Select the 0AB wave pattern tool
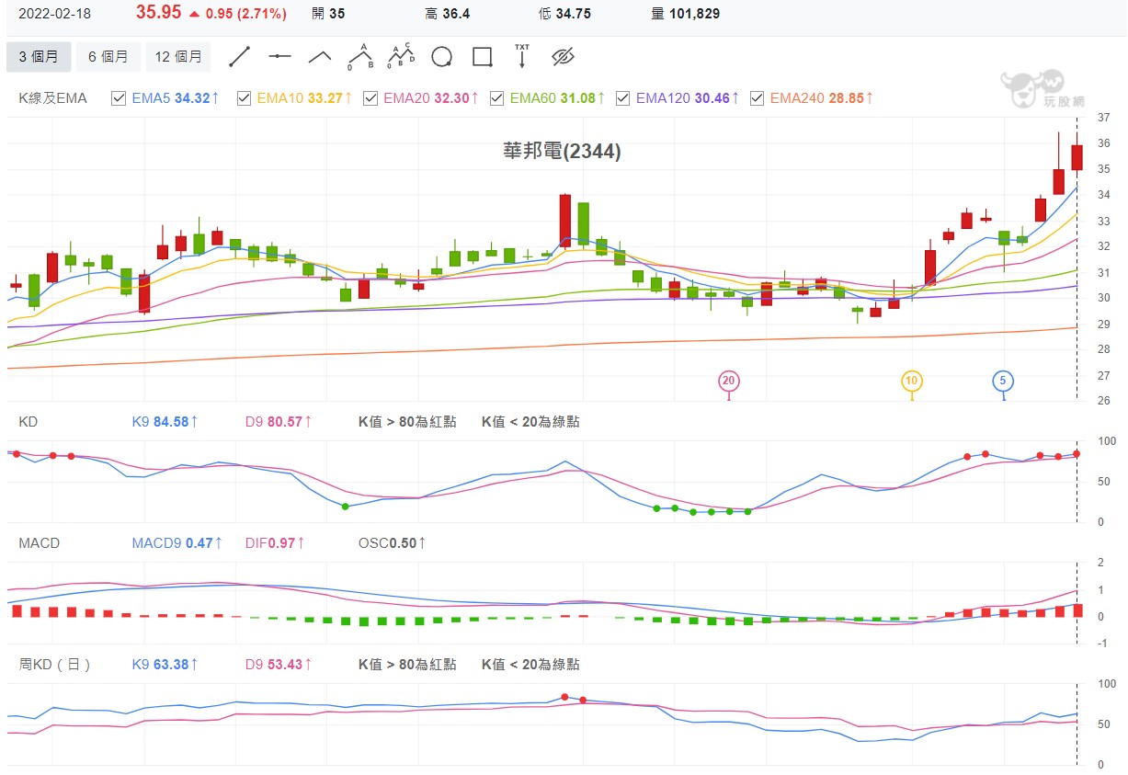This screenshot has width=1128, height=775. (360, 57)
